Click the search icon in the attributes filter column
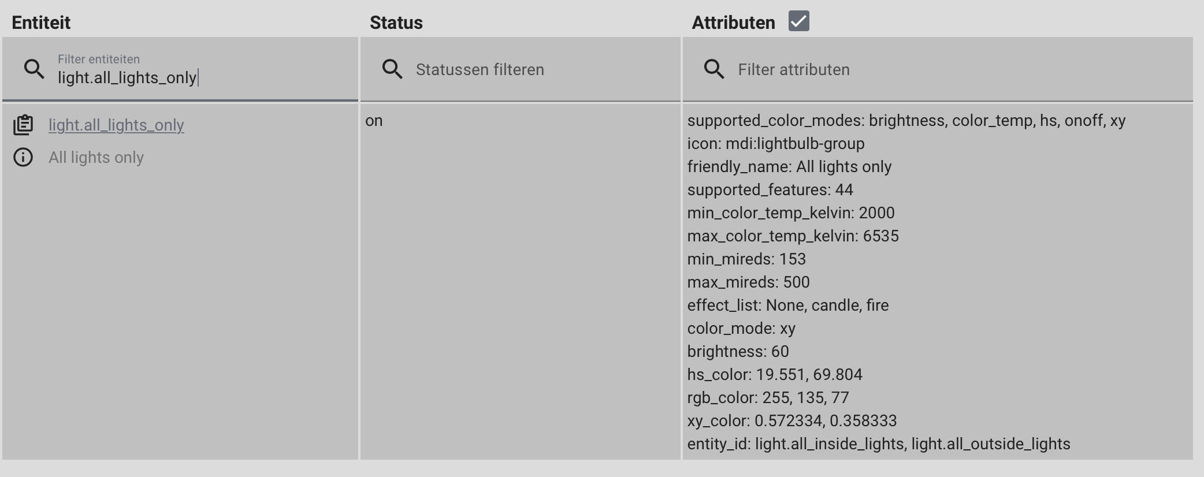Image resolution: width=1204 pixels, height=477 pixels. [714, 69]
